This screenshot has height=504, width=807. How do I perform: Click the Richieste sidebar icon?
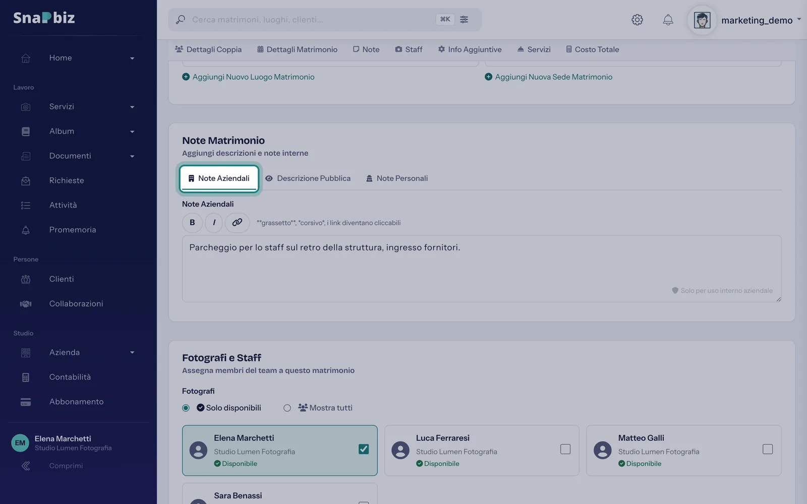pos(26,180)
